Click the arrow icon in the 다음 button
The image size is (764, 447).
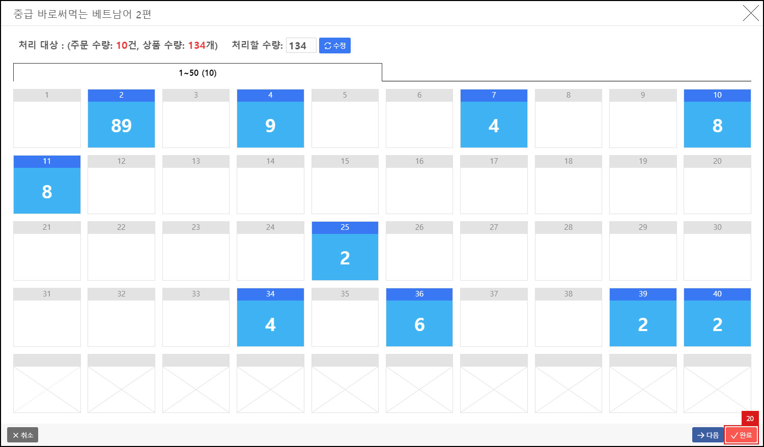click(x=701, y=435)
